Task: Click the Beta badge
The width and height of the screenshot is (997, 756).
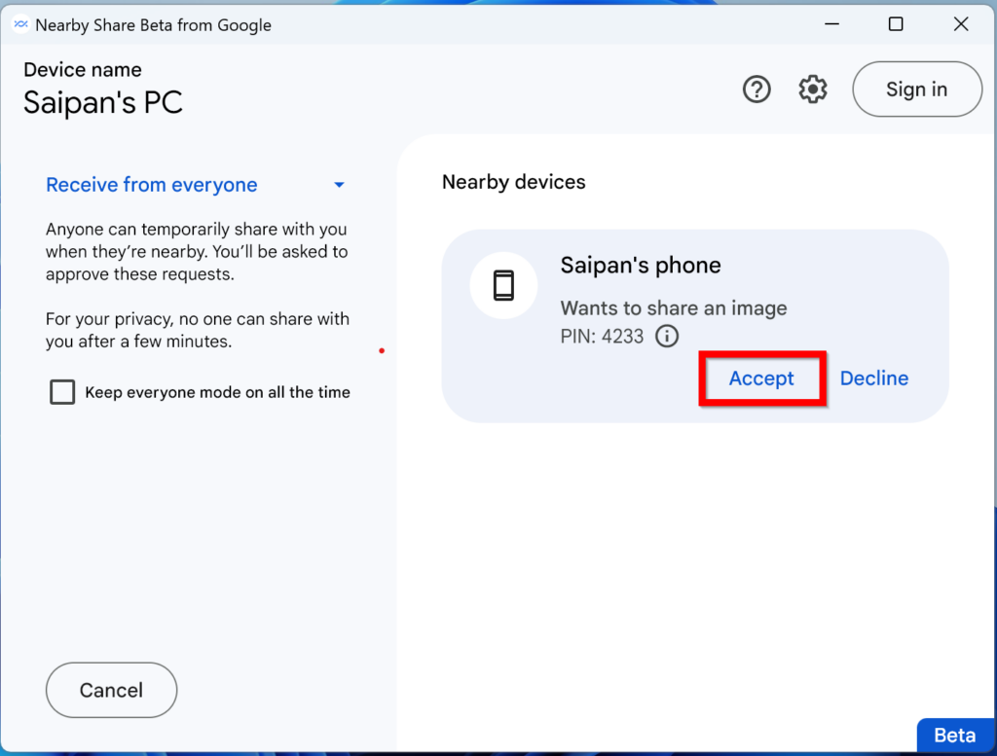Action: pos(954,736)
